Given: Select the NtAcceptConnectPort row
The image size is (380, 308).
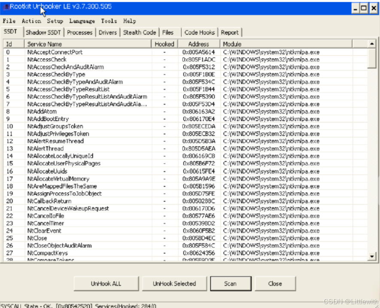Looking at the screenshot, I should 185,52.
